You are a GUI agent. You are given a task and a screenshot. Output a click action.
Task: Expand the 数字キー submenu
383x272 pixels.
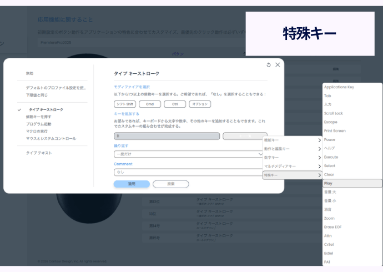click(x=292, y=158)
